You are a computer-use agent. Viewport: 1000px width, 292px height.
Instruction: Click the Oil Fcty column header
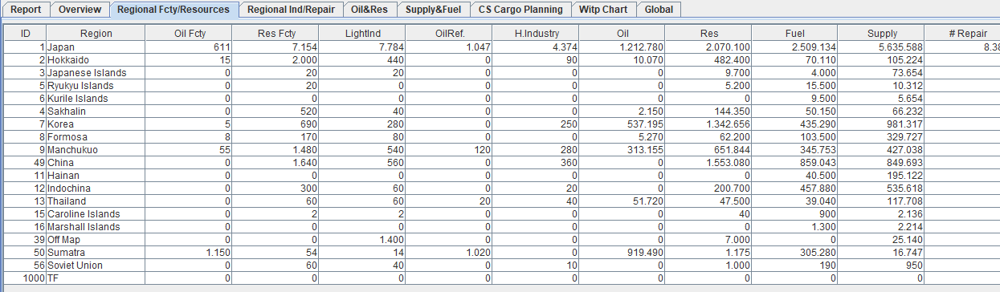click(190, 34)
